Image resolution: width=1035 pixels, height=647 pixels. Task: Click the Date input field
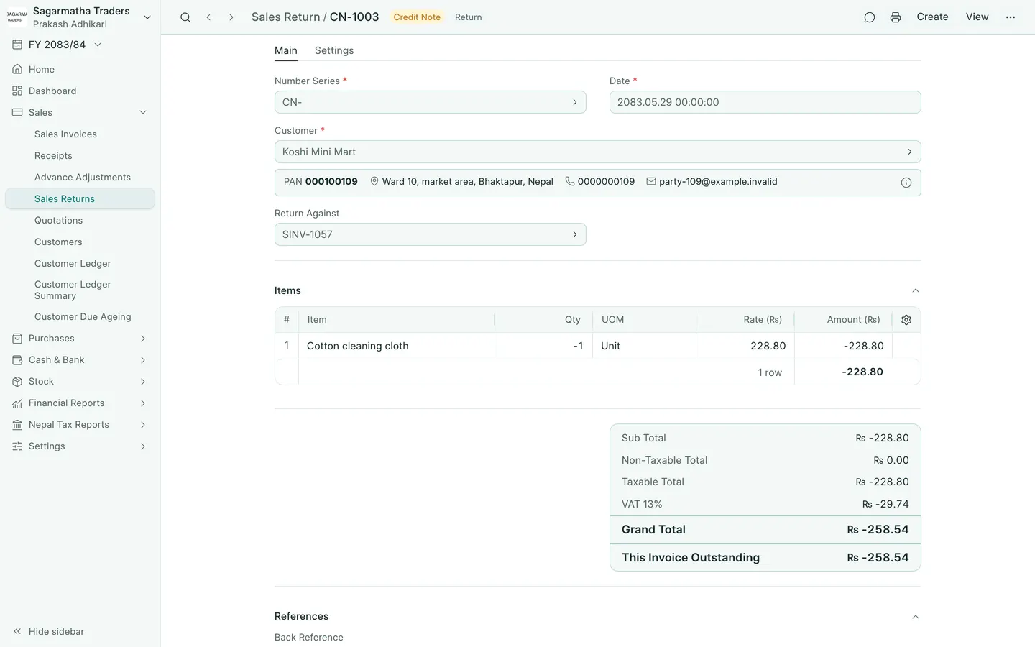765,102
